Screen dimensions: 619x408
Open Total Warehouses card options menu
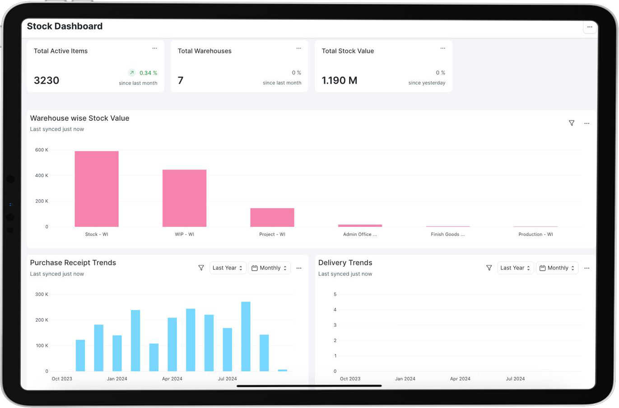point(298,48)
